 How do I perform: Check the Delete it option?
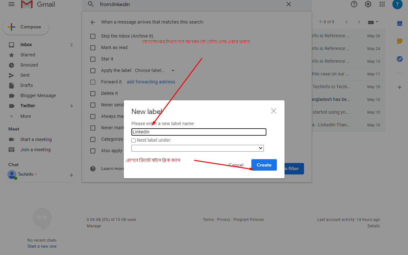coord(93,94)
